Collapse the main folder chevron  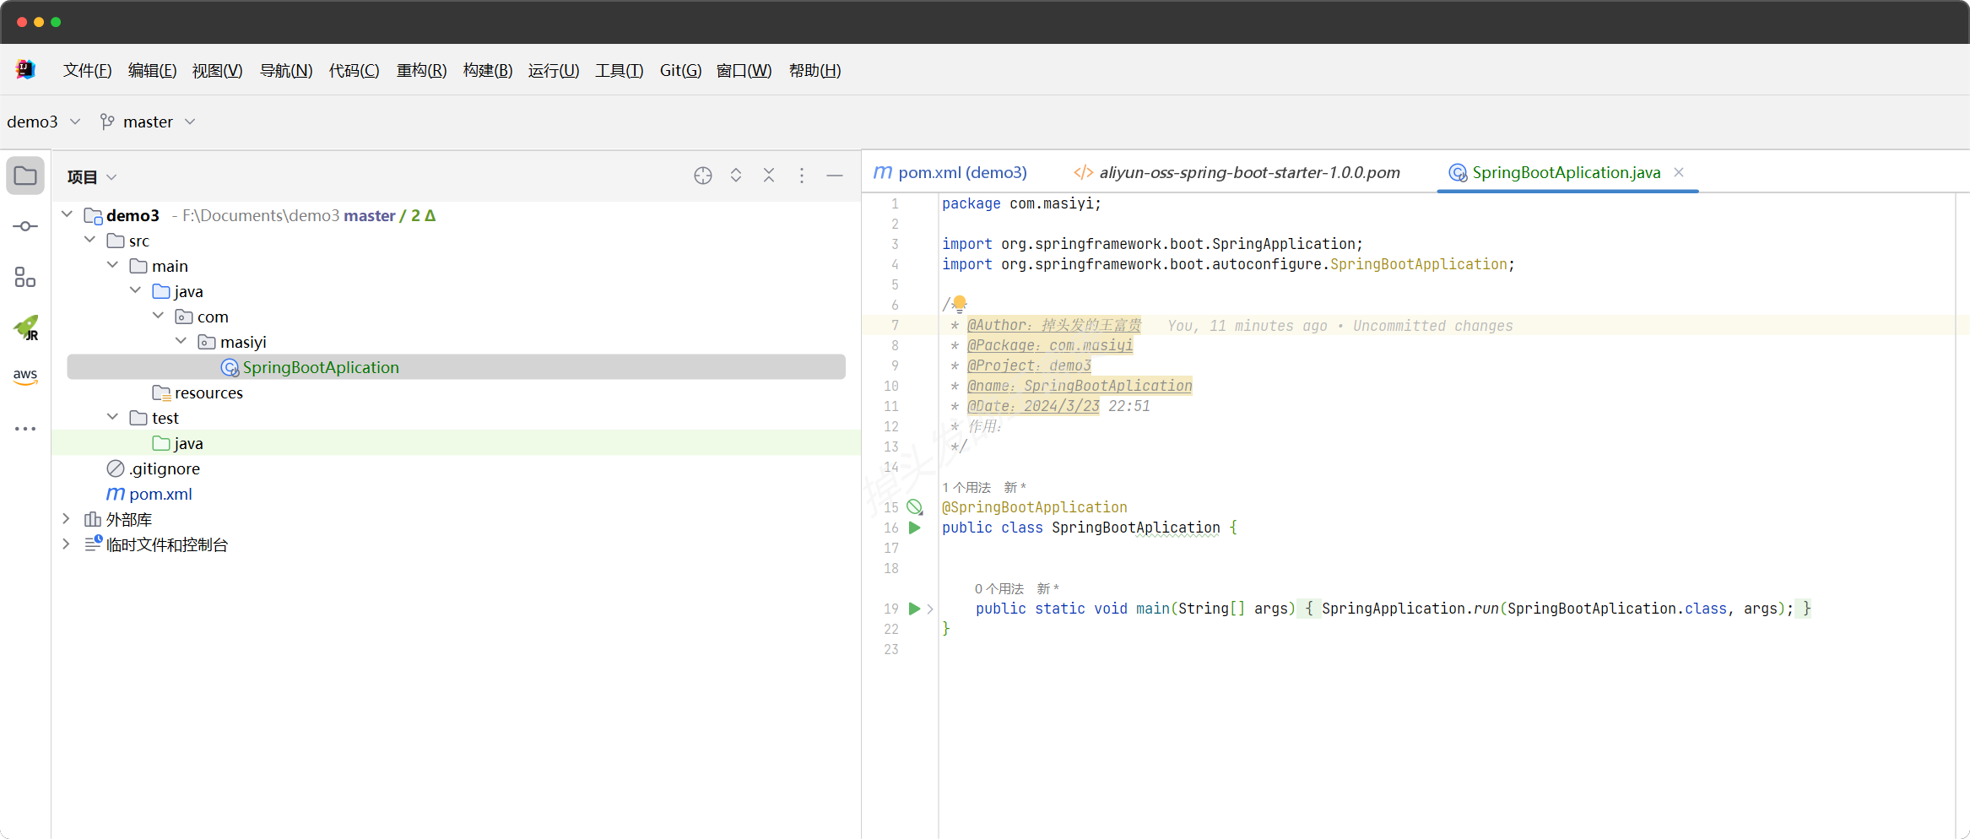click(x=113, y=265)
